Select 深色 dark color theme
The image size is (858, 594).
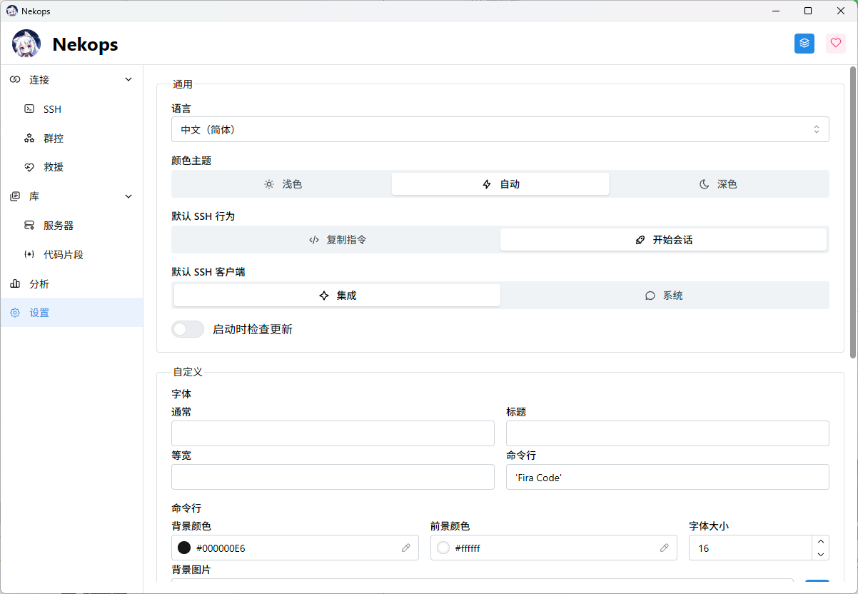coord(719,184)
